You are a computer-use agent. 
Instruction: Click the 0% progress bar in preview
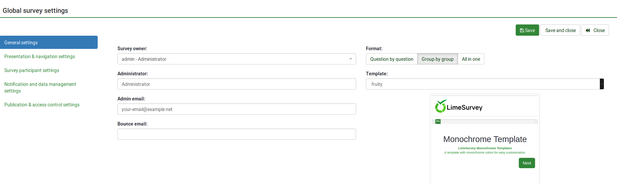pos(485,122)
